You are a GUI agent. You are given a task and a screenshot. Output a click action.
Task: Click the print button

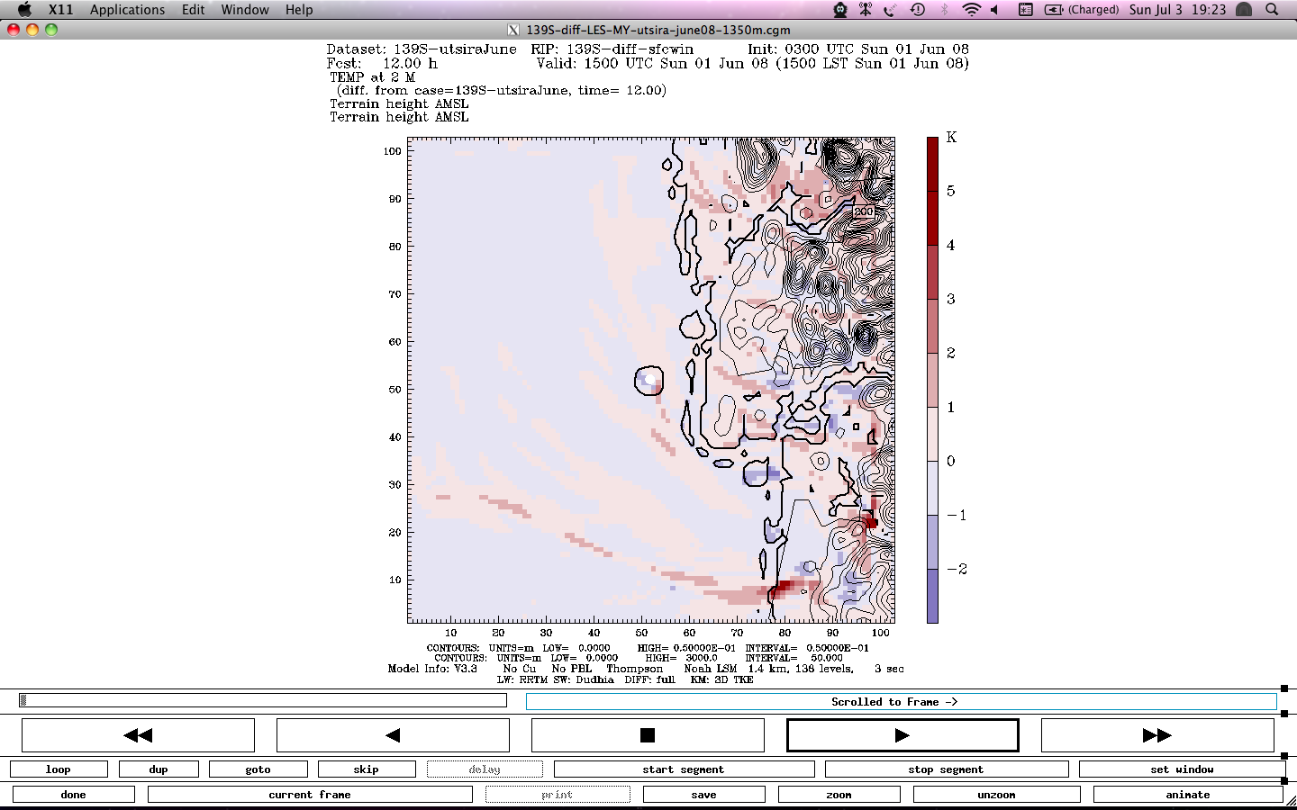click(x=558, y=795)
